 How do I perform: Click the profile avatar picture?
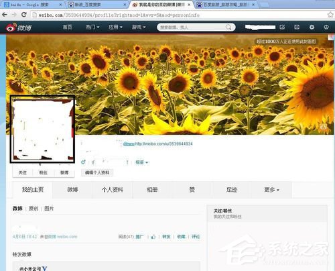pyautogui.click(x=43, y=129)
